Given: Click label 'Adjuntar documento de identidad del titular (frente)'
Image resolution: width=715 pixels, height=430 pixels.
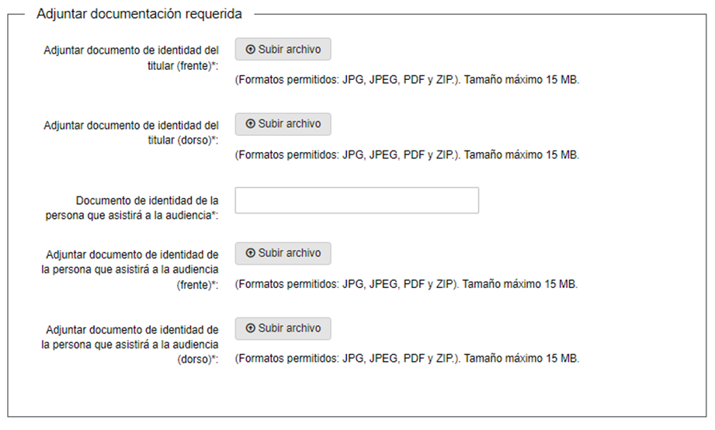Looking at the screenshot, I should 131,58.
